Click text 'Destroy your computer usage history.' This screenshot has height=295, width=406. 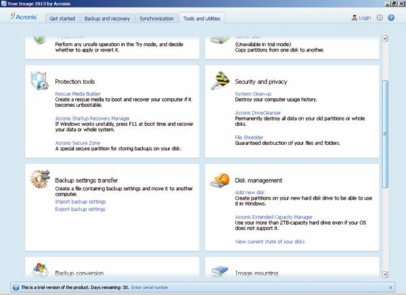pos(276,99)
